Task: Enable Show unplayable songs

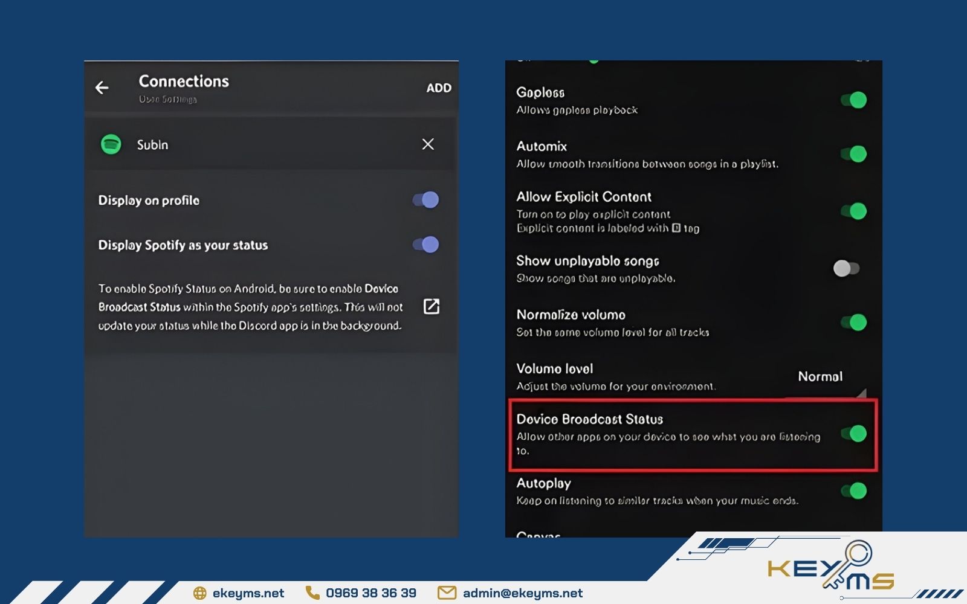Action: click(x=846, y=268)
